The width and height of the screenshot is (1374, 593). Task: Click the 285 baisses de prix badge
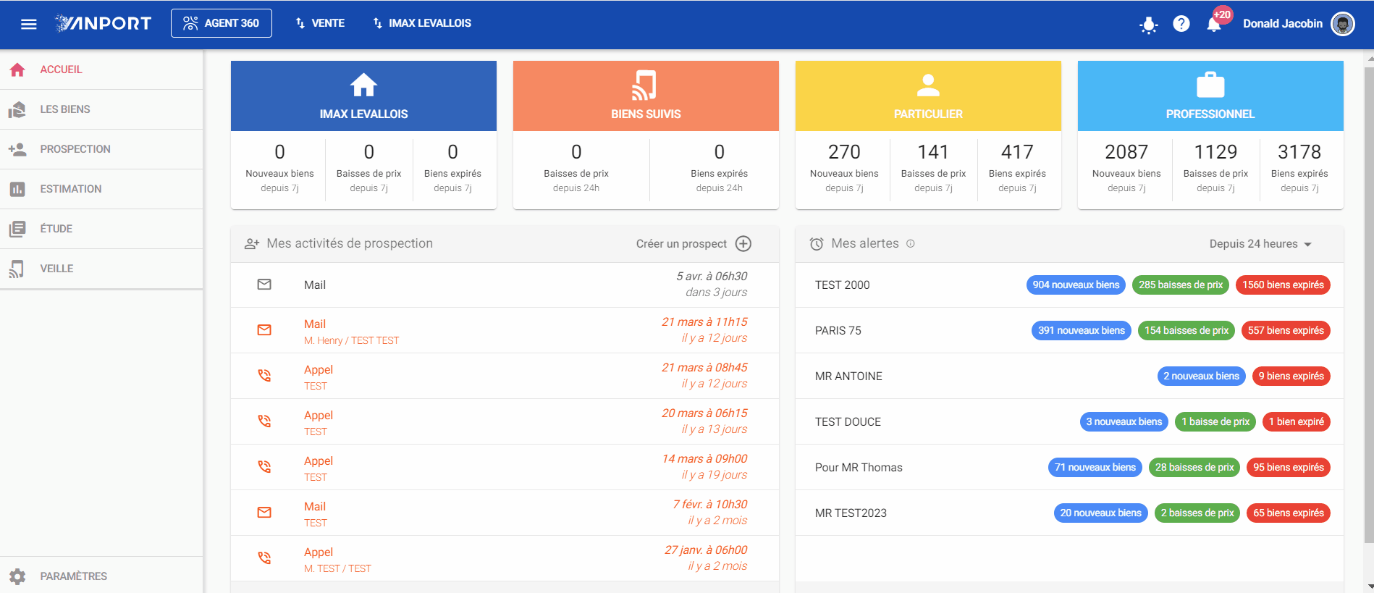pos(1181,285)
